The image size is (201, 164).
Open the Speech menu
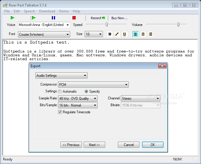click(29, 11)
